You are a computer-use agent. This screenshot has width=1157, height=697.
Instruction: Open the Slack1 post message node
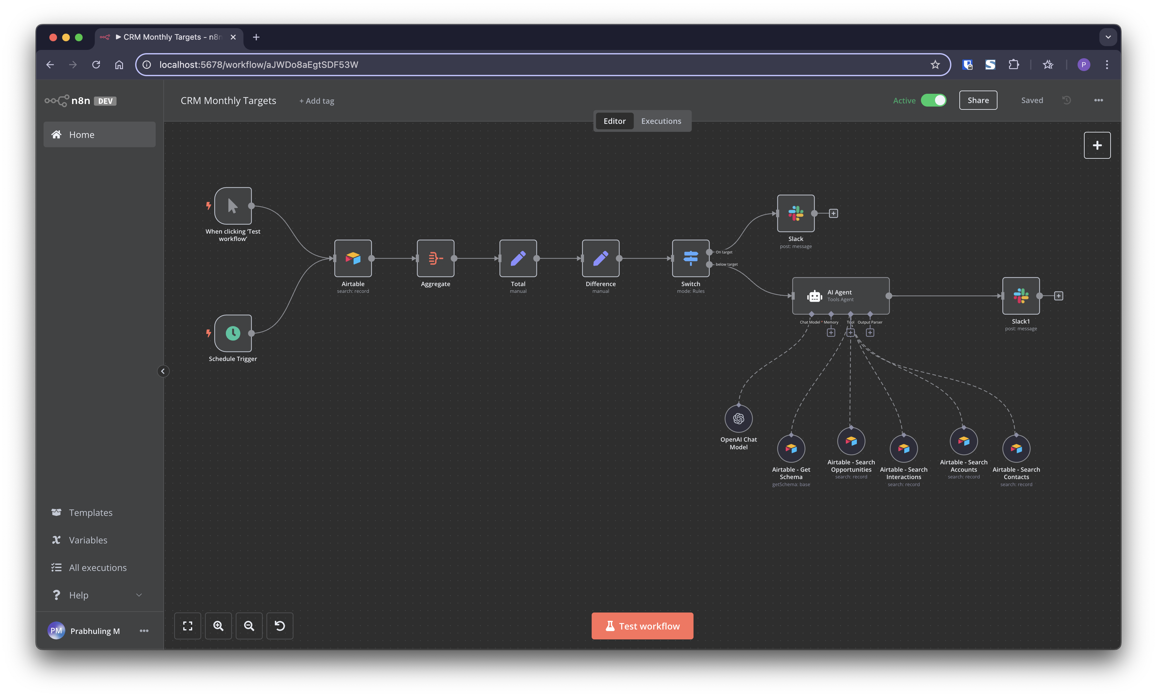1021,296
